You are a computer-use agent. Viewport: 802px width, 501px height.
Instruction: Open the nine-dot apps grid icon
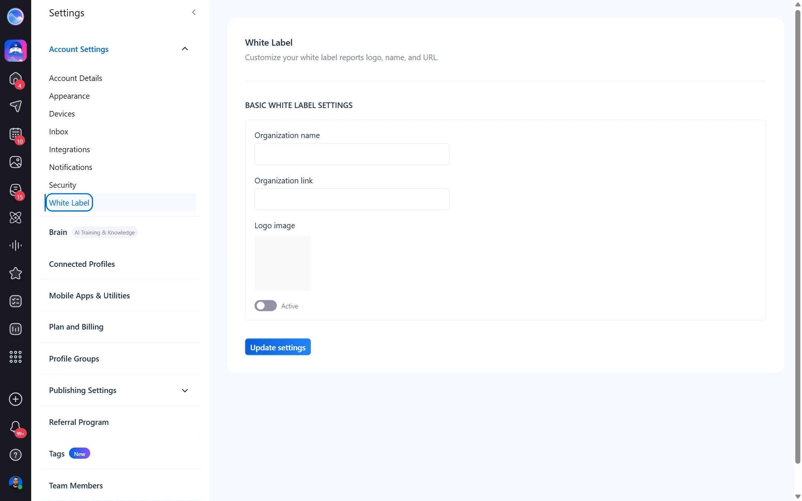click(x=16, y=357)
